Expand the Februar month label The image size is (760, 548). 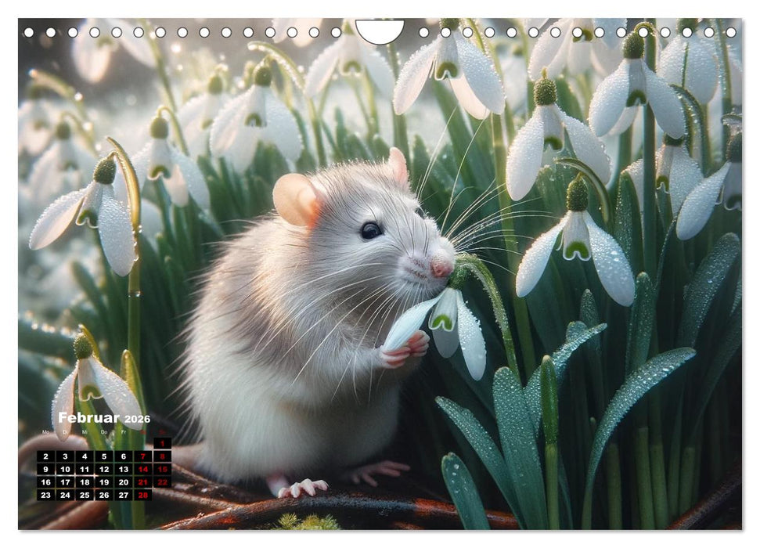pos(88,418)
